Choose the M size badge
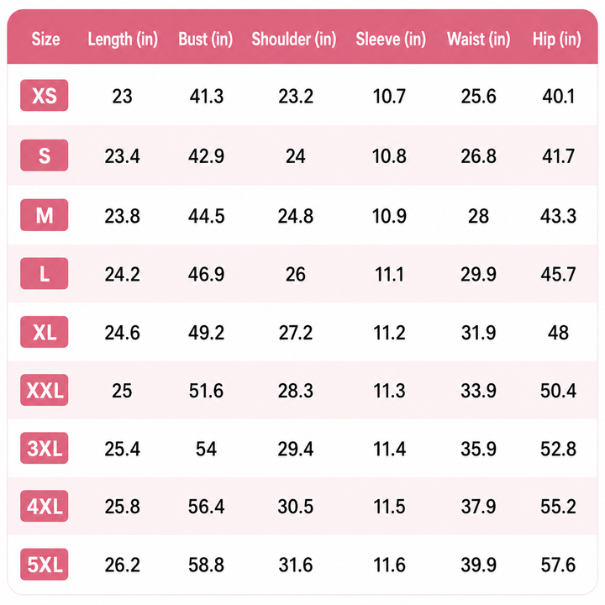605x605 pixels. pyautogui.click(x=45, y=215)
